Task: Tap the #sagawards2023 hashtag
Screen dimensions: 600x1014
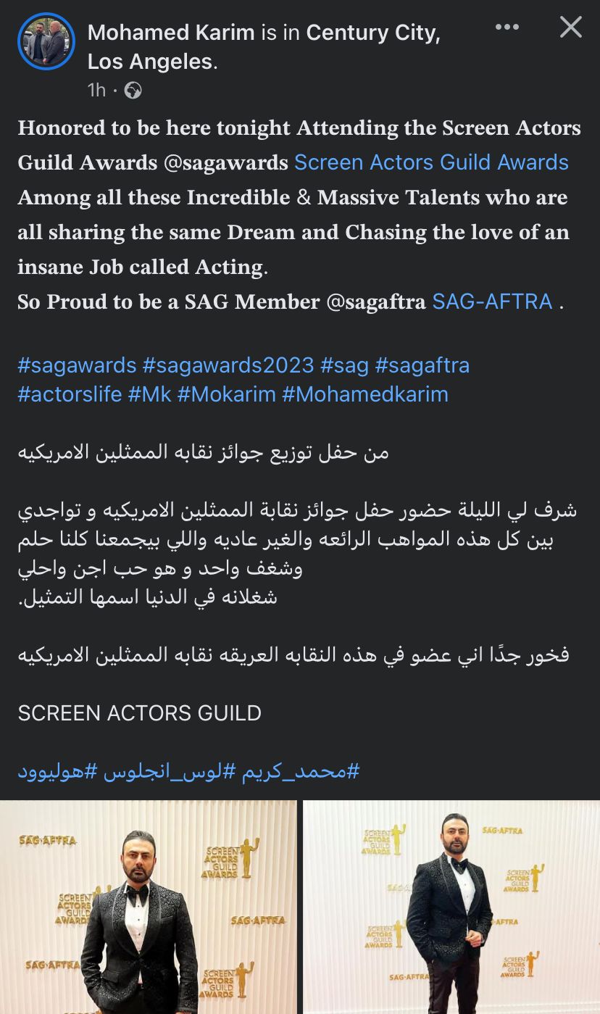Action: tap(228, 365)
